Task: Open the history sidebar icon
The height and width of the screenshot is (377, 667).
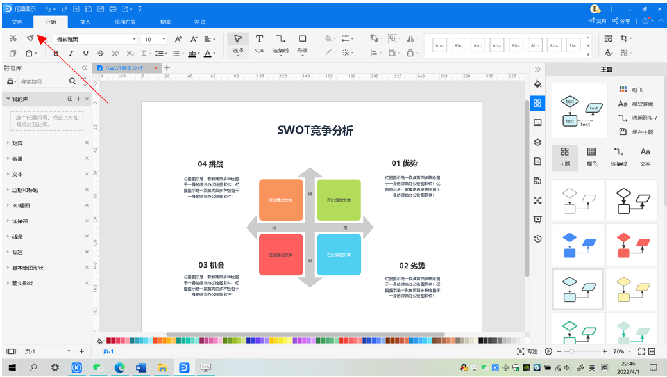Action: point(537,239)
